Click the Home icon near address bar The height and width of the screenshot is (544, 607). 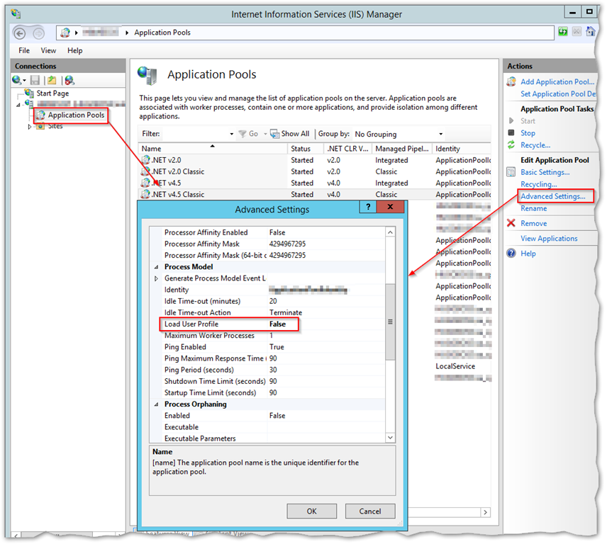click(x=591, y=32)
